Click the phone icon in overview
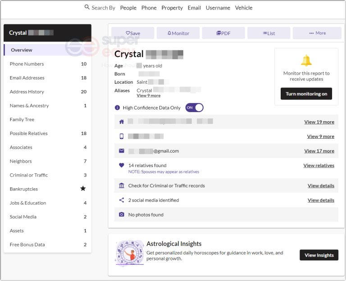Image resolution: width=346 pixels, height=281 pixels. [121, 136]
